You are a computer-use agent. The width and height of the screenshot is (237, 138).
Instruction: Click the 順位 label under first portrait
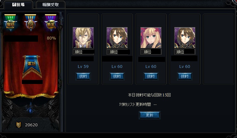point(78,52)
